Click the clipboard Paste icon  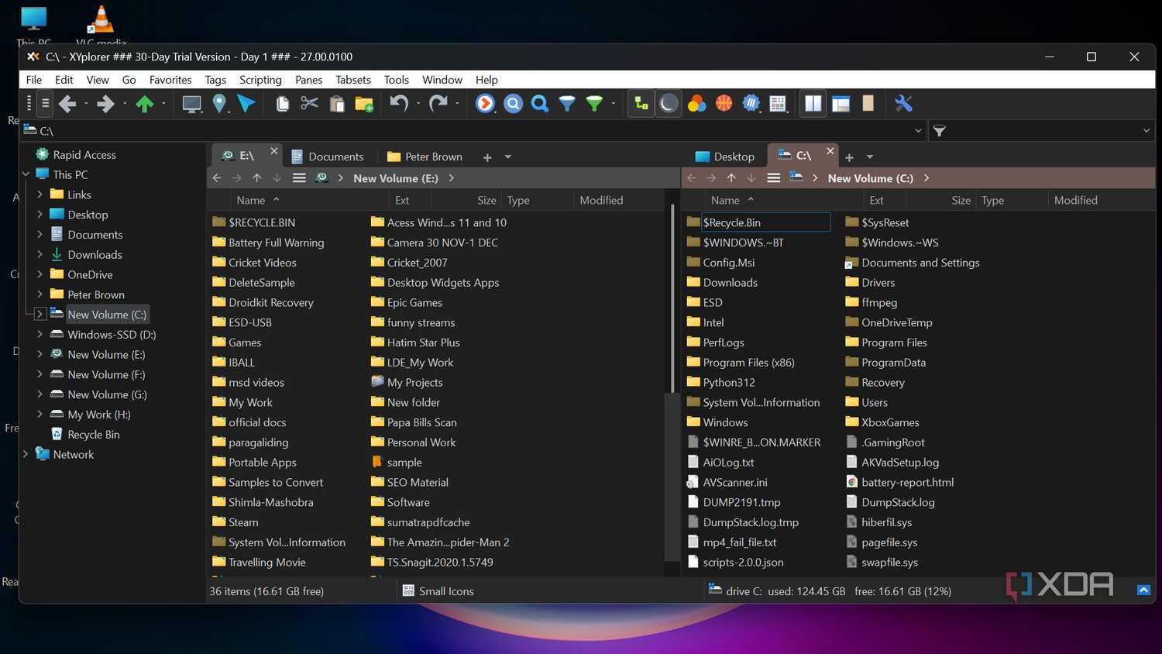[337, 104]
